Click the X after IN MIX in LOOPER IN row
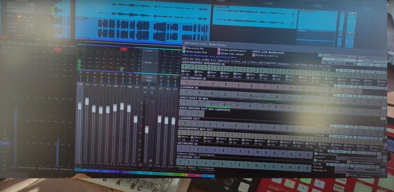 coord(355,96)
